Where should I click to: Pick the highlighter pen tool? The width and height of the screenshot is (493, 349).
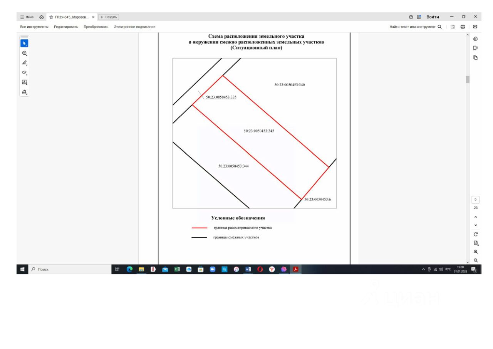click(24, 63)
